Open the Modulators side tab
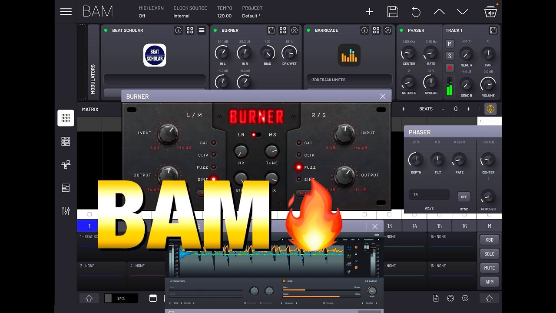This screenshot has height=313, width=556. pyautogui.click(x=93, y=62)
